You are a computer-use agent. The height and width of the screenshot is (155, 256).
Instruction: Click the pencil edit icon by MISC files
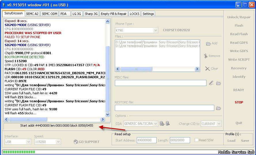[211, 83]
